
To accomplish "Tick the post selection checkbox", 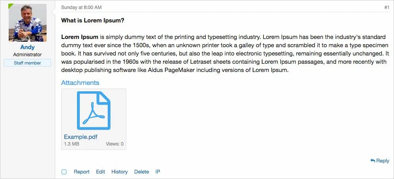I will (x=64, y=172).
